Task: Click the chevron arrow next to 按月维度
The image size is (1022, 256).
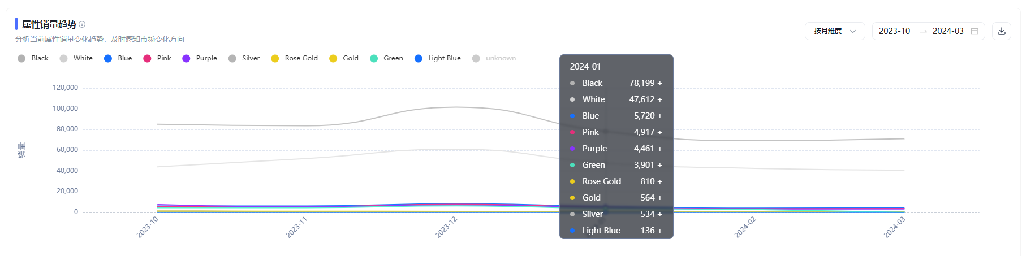Action: click(853, 31)
